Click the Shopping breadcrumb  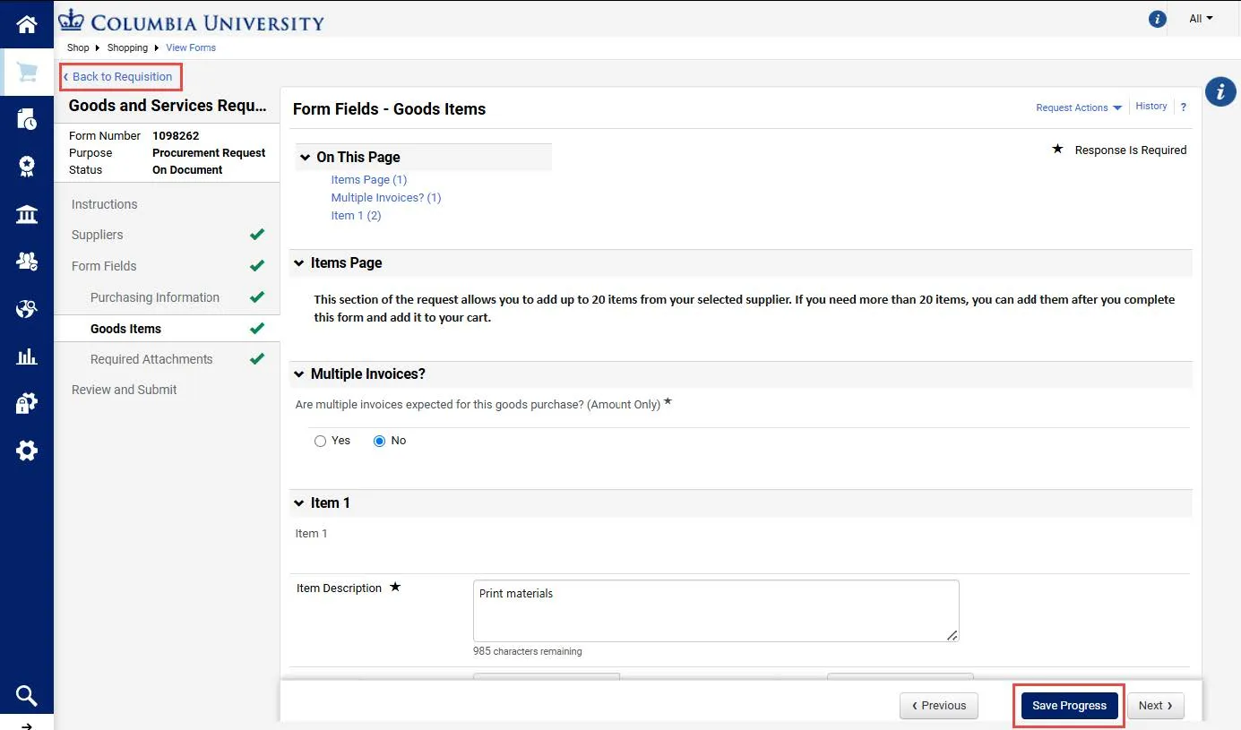click(127, 47)
